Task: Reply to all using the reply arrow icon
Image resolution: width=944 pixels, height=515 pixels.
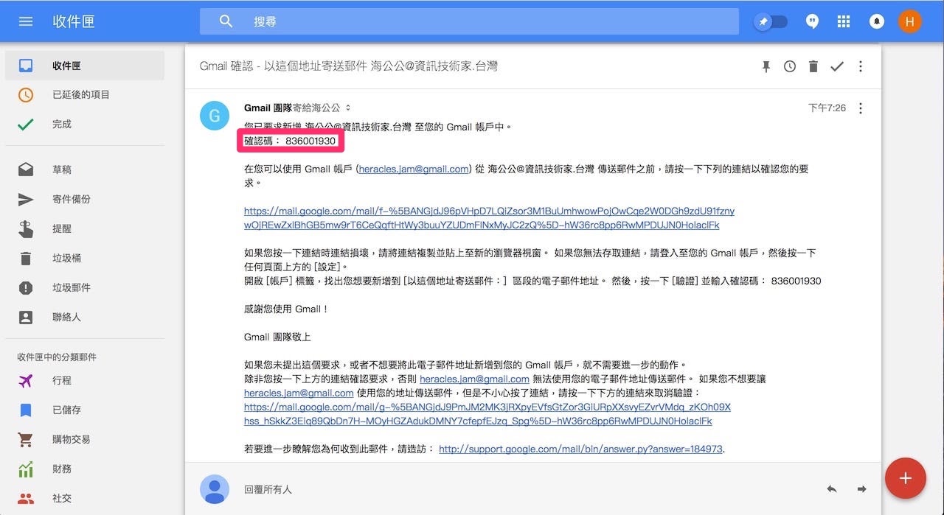Action: [x=831, y=488]
